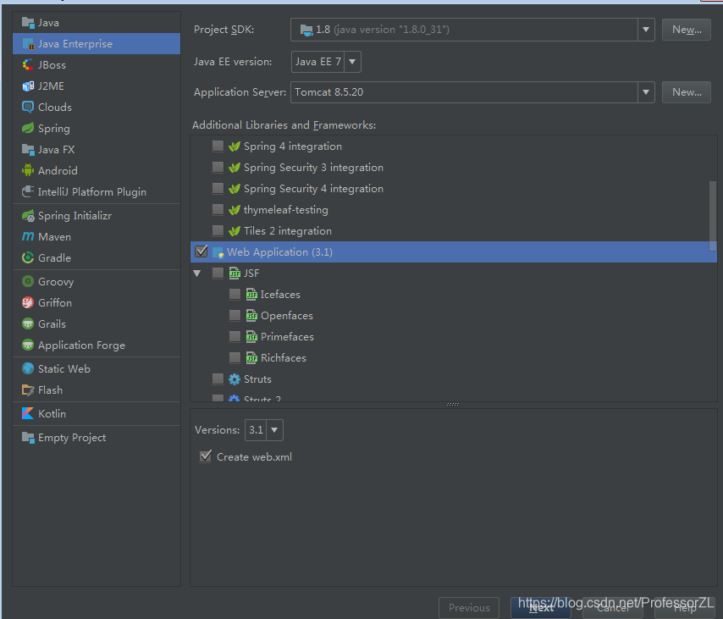
Task: Click the Tomcat 8.5.20 combo box
Action: [472, 92]
